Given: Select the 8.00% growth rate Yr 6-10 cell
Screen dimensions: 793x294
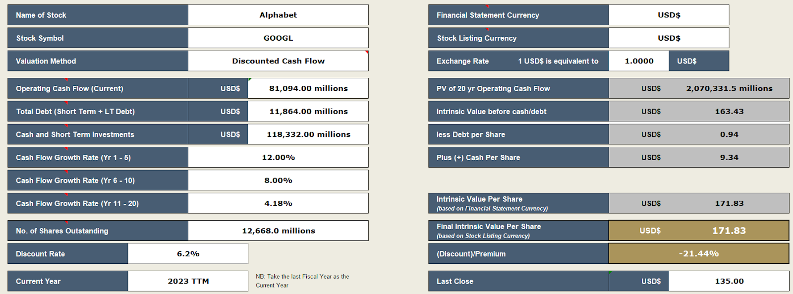Looking at the screenshot, I should click(x=278, y=180).
